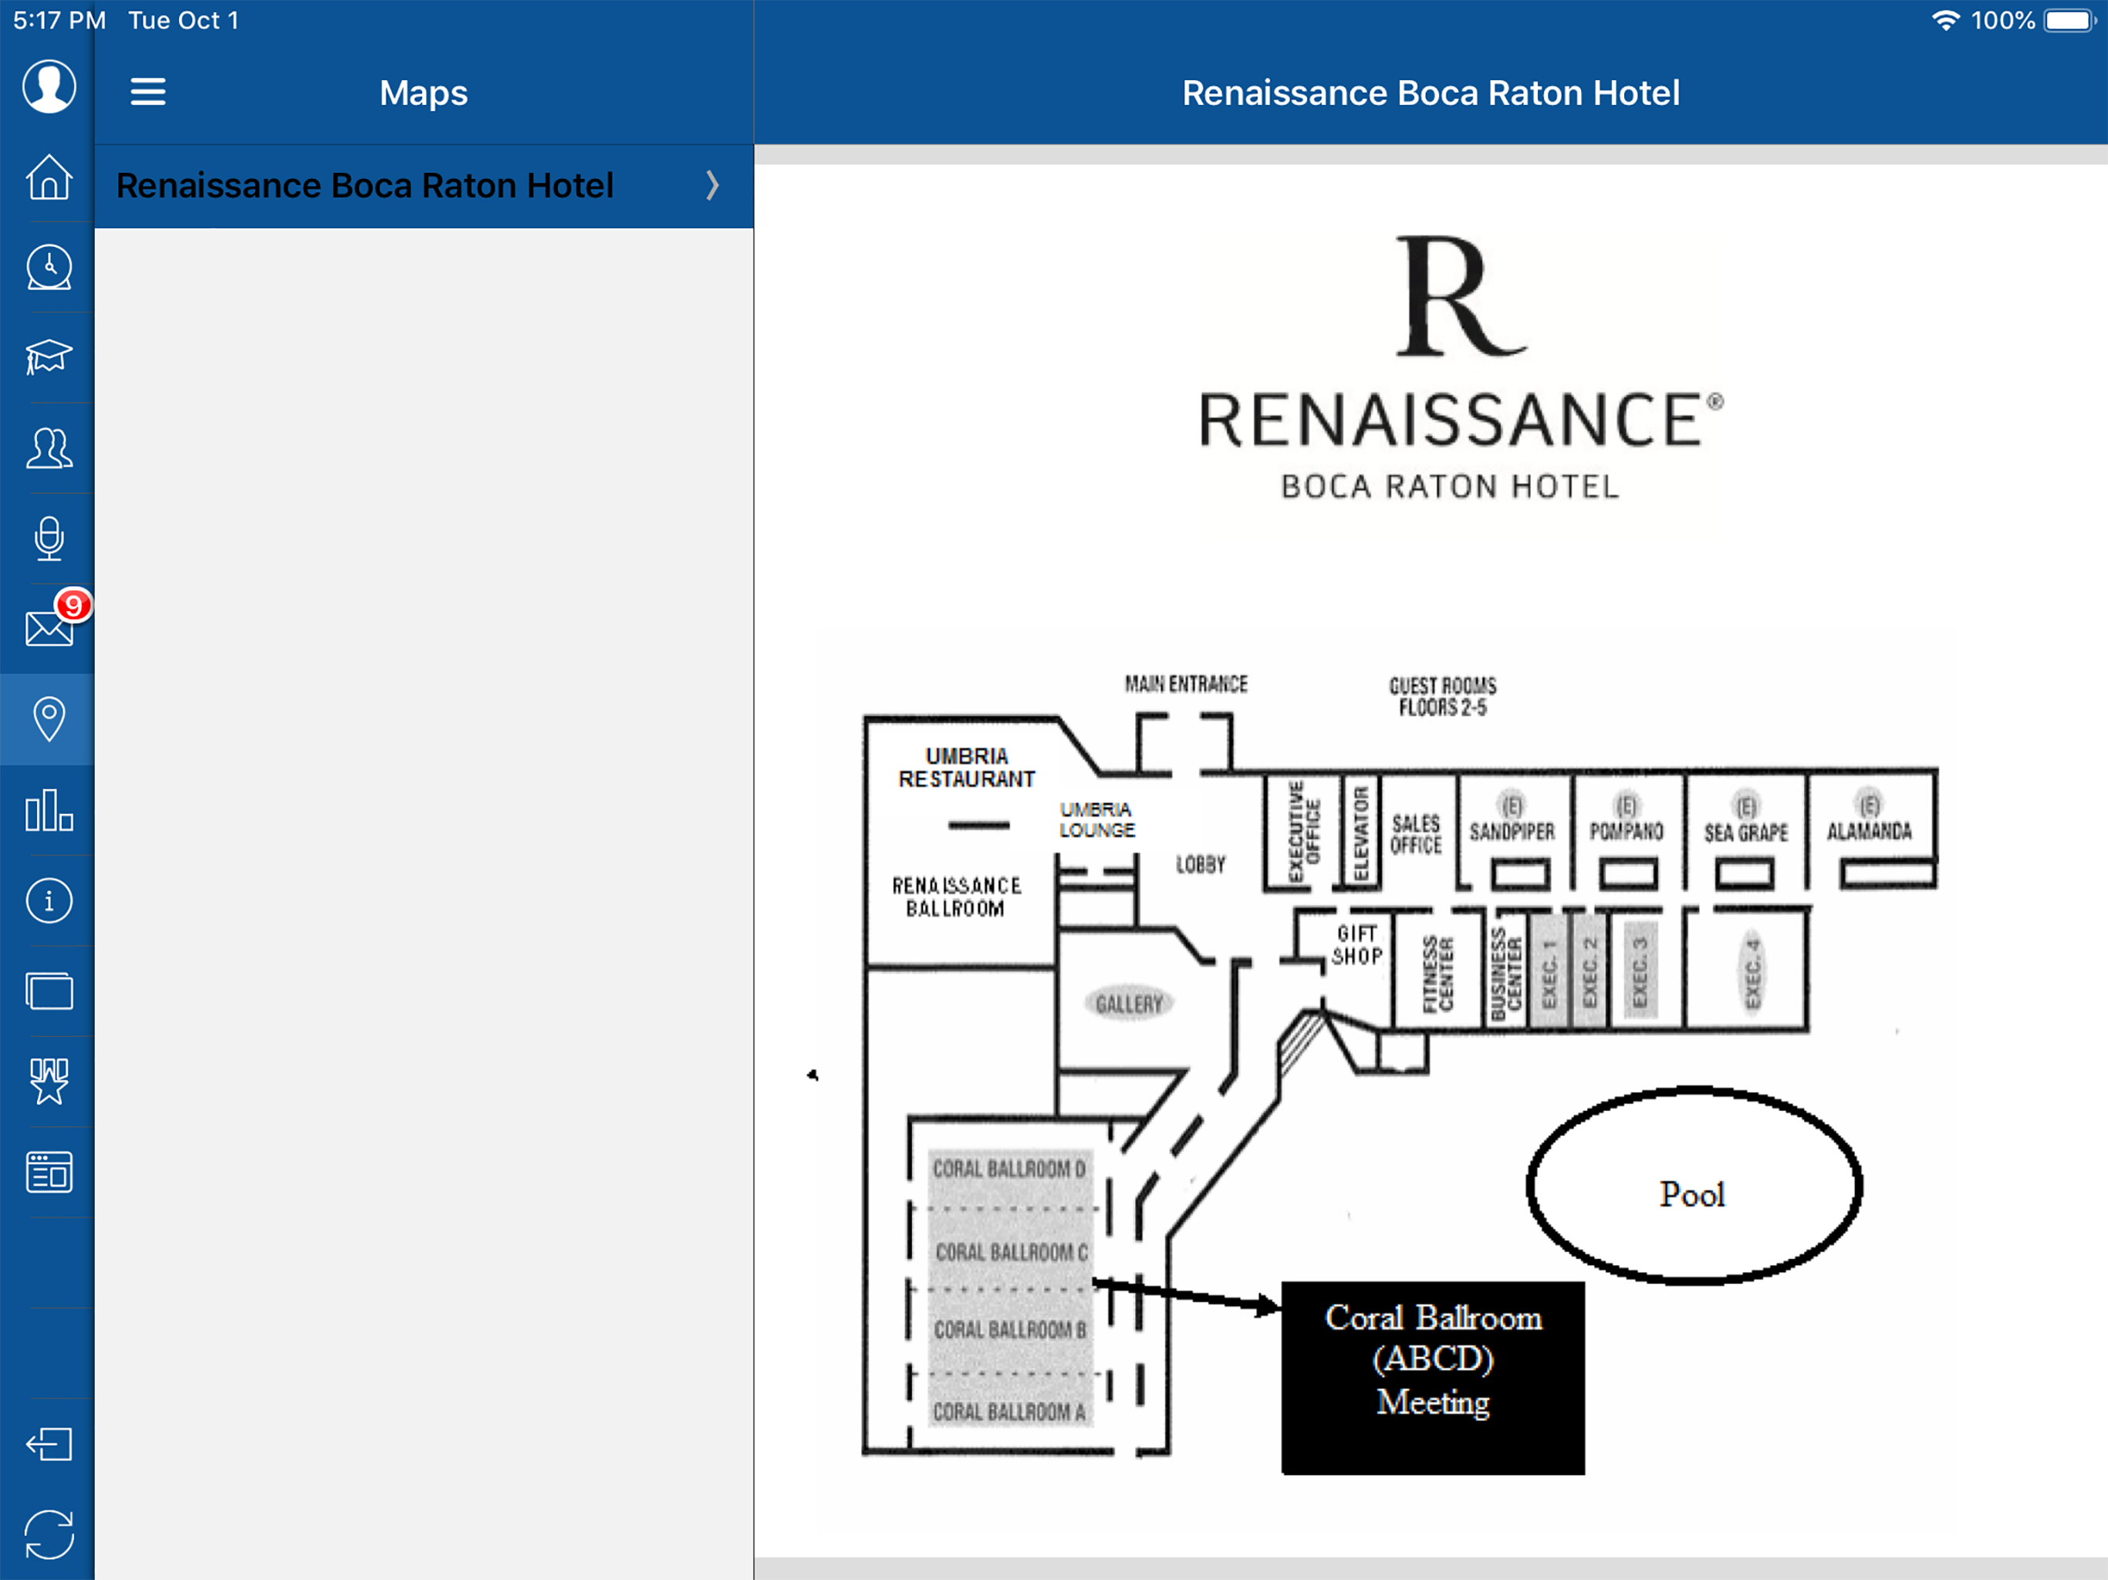Tap the battery status icon
This screenshot has width=2108, height=1580.
2070,20
